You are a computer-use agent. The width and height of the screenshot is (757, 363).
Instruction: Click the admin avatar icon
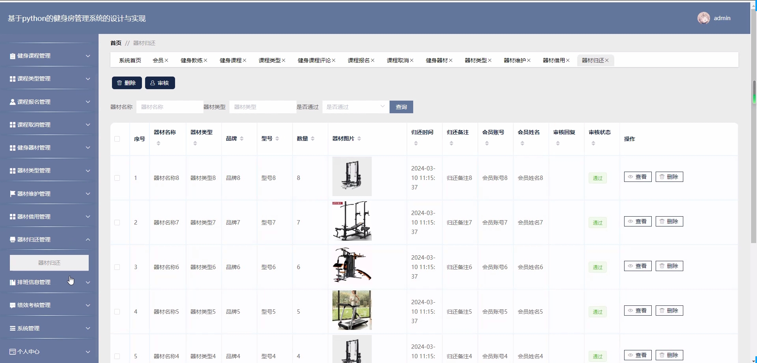[704, 18]
